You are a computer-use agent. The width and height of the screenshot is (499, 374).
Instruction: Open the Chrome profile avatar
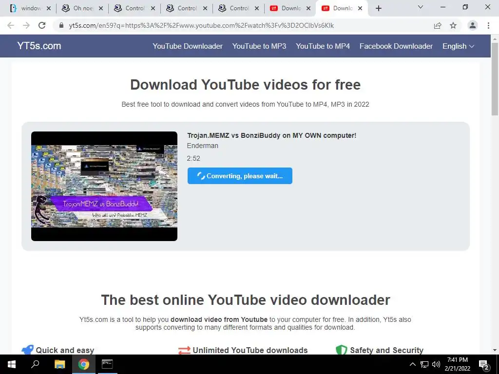coord(473,25)
